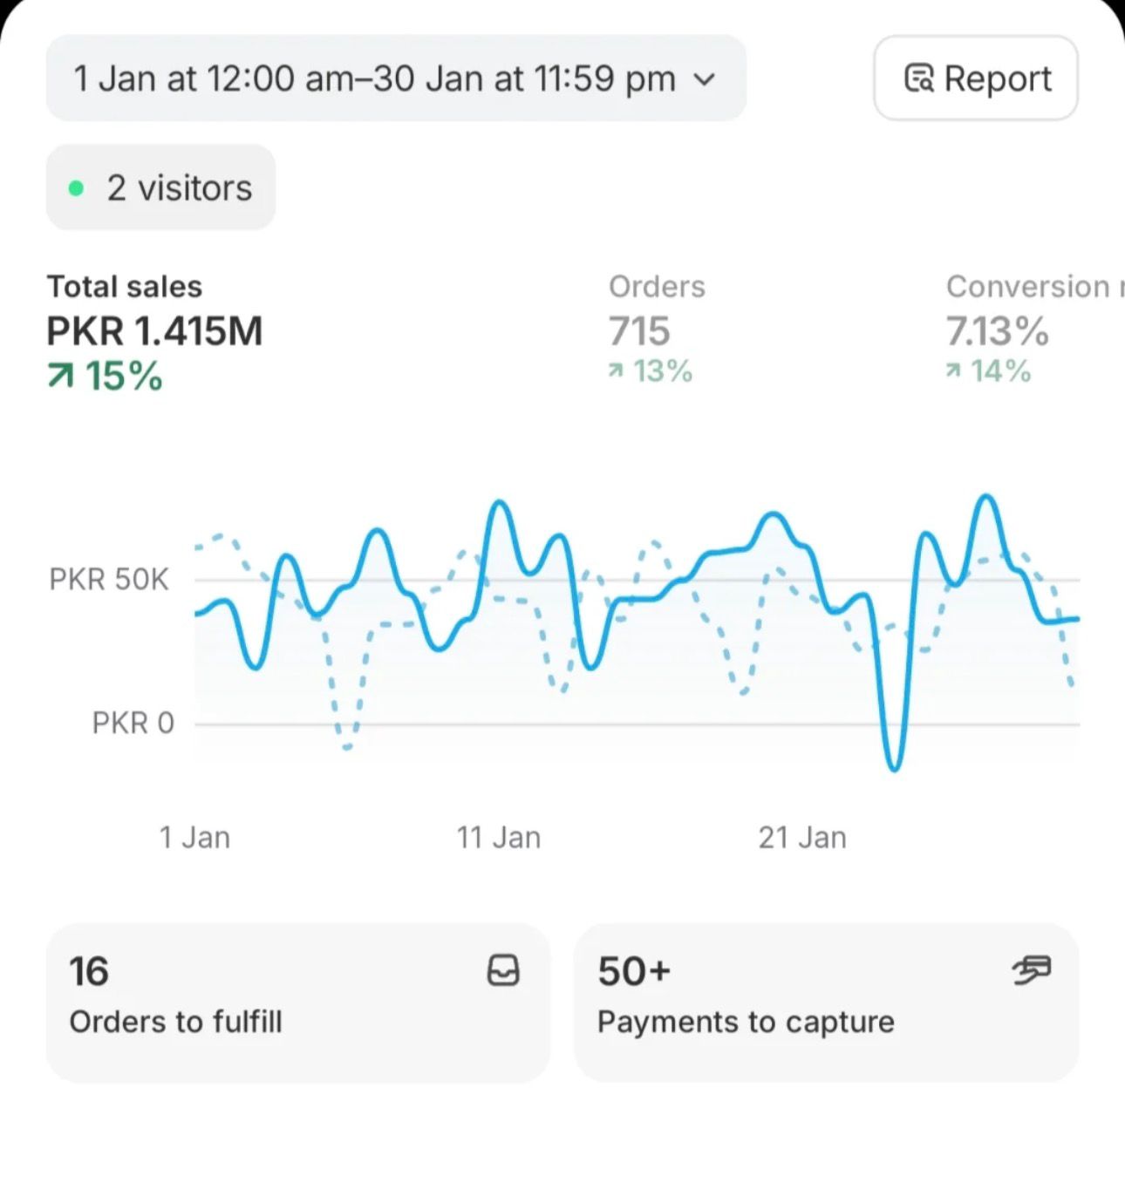
Task: Click the green arrow beside the 15%
Action: click(x=60, y=377)
